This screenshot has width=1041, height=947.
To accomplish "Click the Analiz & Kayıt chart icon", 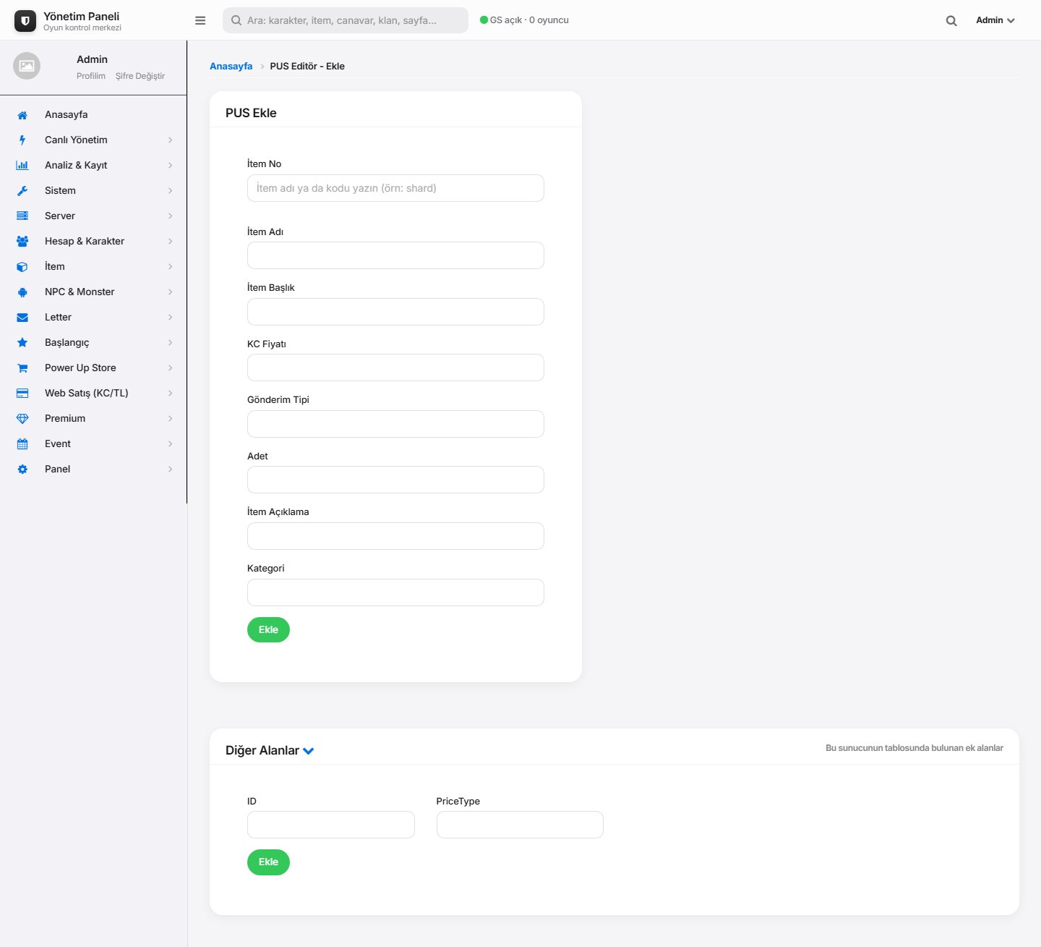I will tap(22, 166).
